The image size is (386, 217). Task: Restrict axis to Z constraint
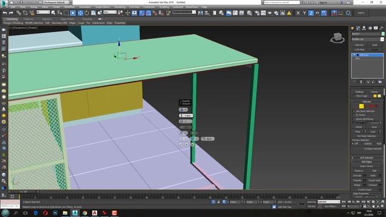pyautogui.click(x=311, y=13)
